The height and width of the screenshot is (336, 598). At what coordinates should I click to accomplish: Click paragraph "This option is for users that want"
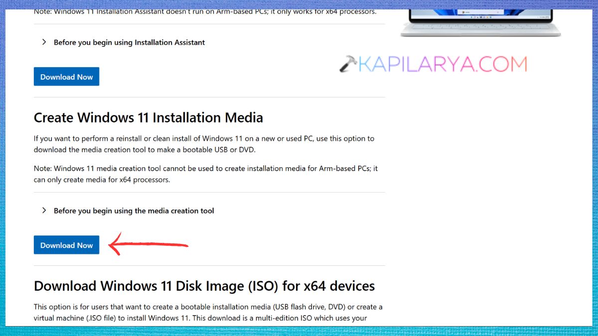click(208, 312)
